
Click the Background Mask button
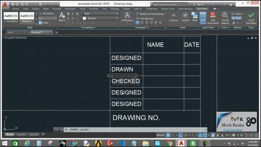(x=44, y=23)
